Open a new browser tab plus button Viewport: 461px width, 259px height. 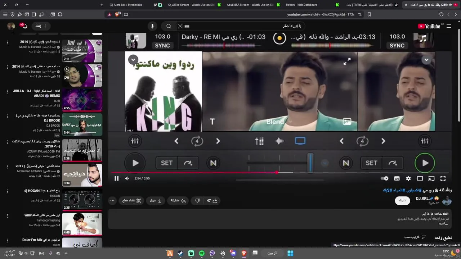(102, 5)
